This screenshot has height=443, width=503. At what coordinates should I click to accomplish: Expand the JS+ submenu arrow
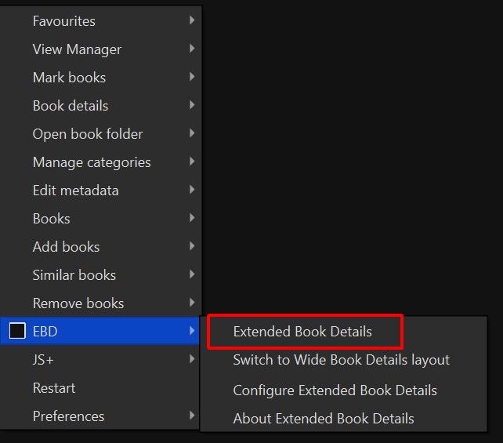(x=192, y=360)
